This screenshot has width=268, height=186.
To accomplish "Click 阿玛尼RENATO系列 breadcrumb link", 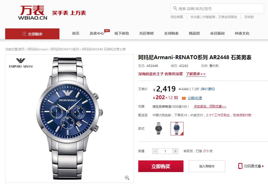I will coord(65,49).
